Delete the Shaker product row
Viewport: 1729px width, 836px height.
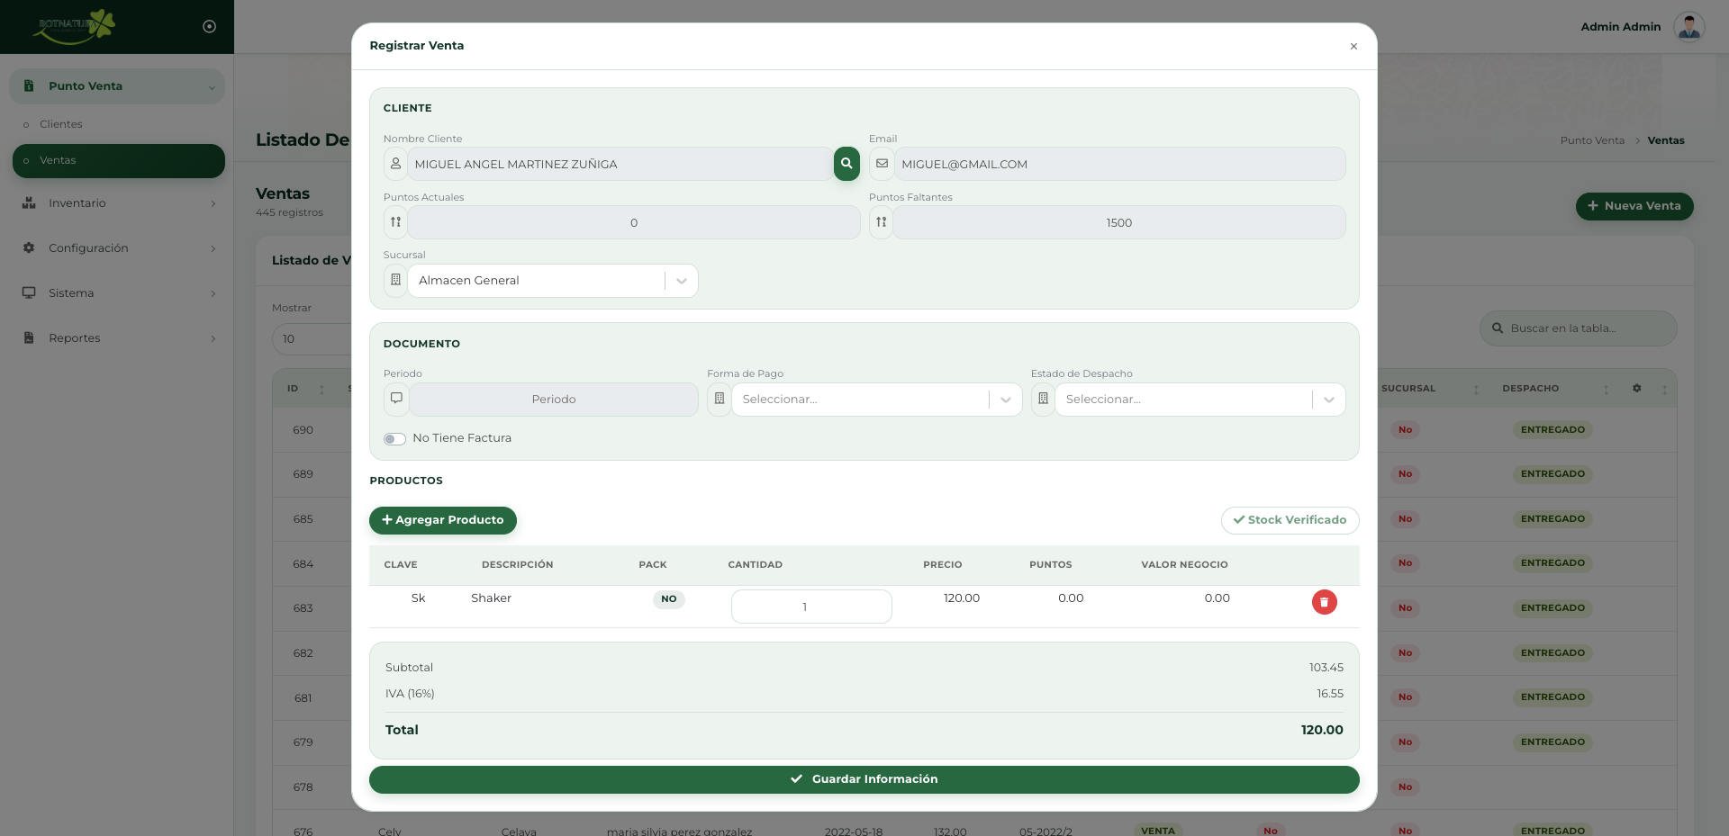click(x=1324, y=602)
